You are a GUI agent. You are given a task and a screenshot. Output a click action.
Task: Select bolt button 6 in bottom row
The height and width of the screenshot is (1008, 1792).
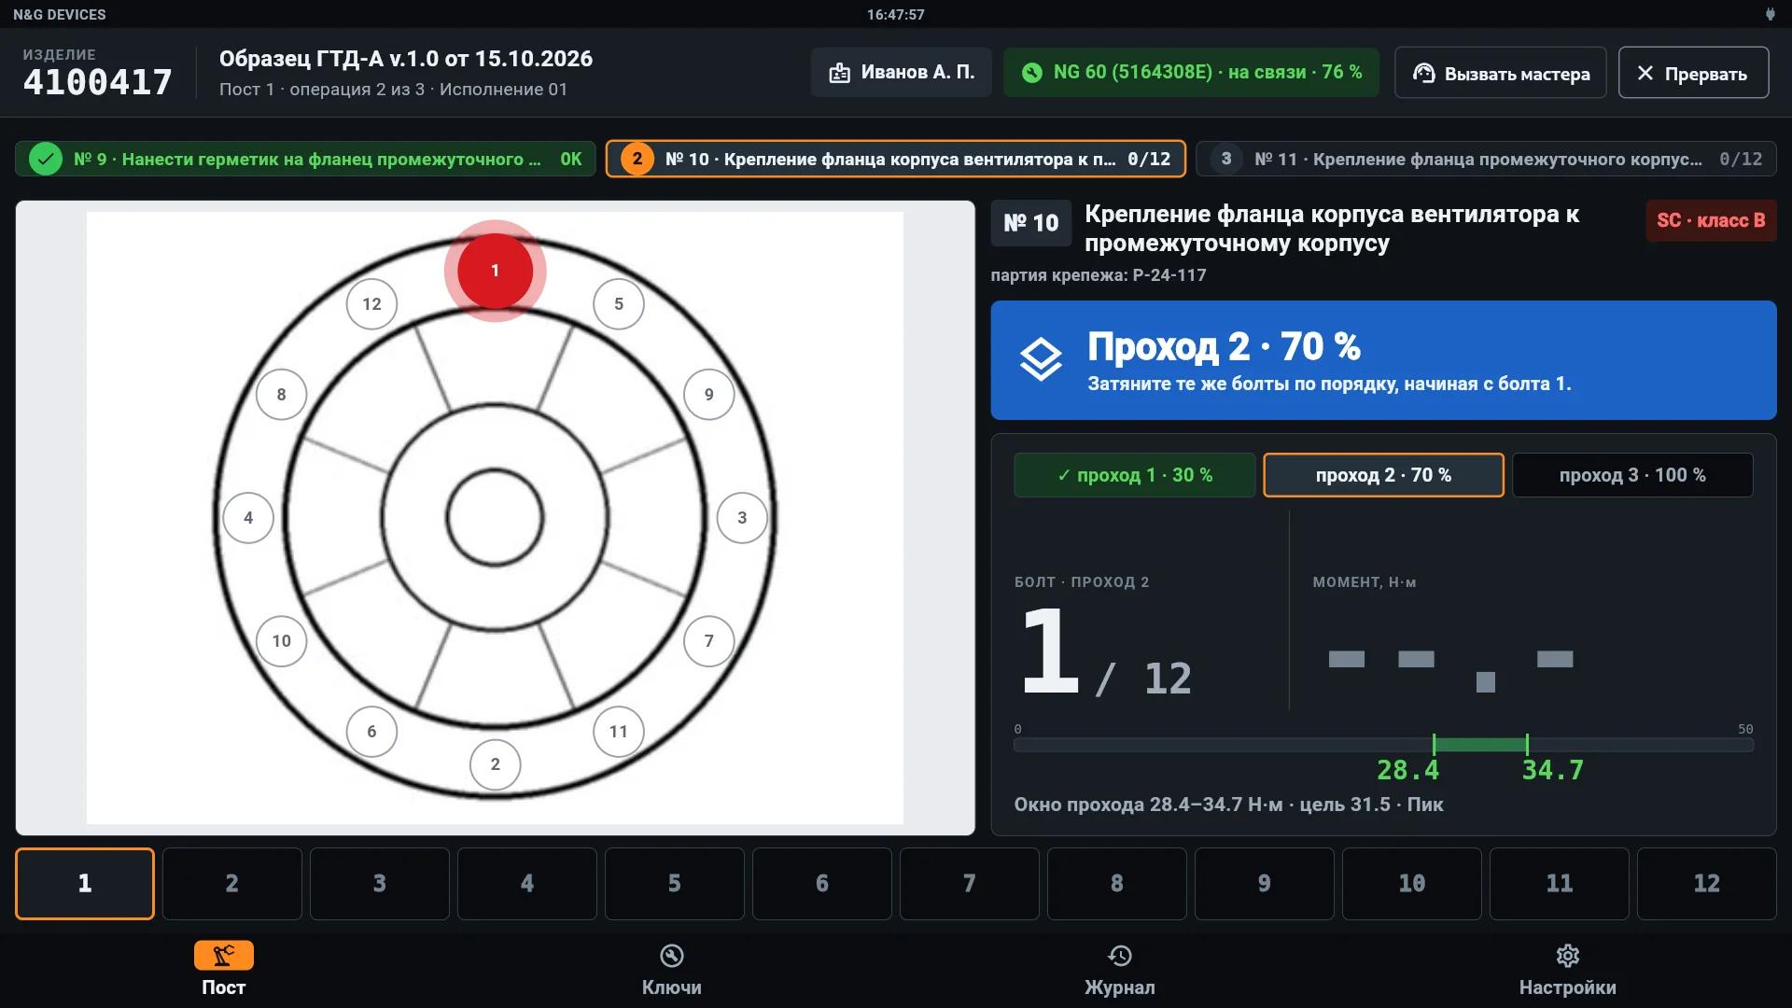822,884
